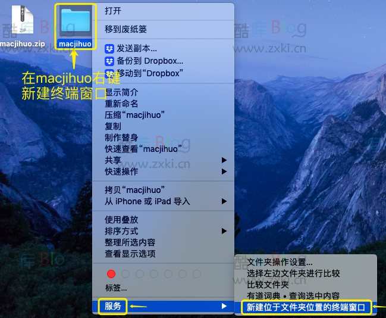Choose 快速查看"macjihuo" menu item
The width and height of the screenshot is (386, 318).
point(163,149)
